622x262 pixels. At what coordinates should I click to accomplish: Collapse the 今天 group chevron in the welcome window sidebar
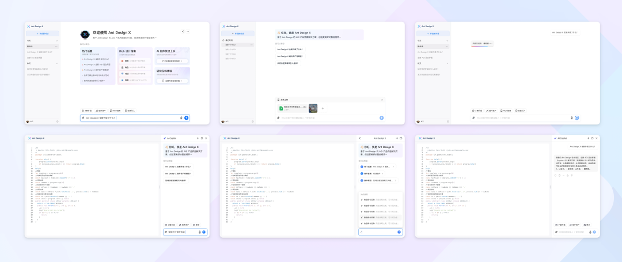(x=56, y=41)
